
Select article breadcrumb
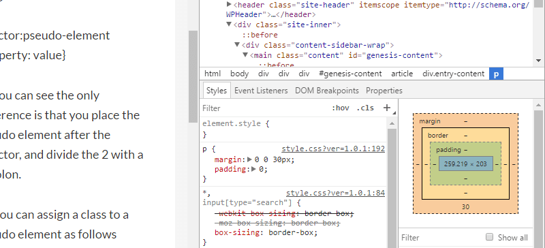pyautogui.click(x=402, y=74)
